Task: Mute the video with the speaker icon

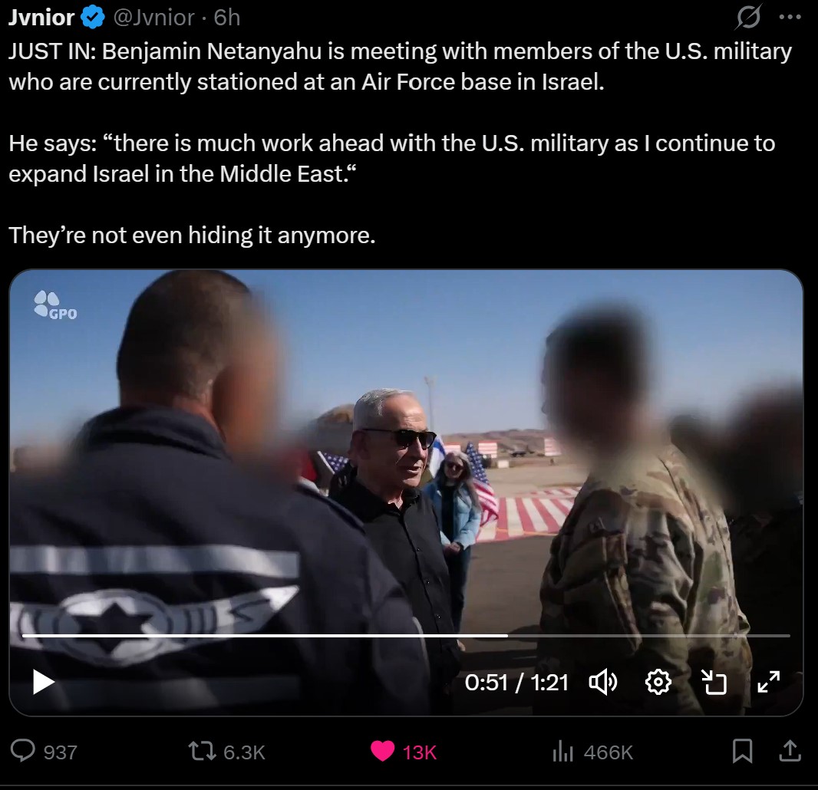Action: [x=603, y=682]
